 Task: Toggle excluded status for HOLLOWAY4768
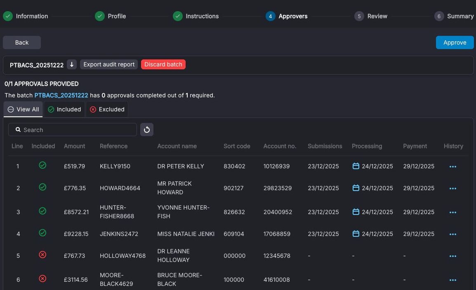(42, 255)
